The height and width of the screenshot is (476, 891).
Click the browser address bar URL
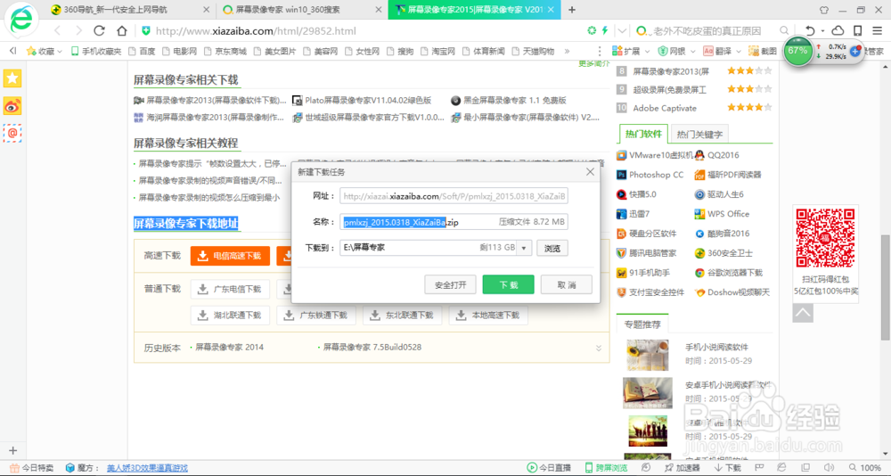coord(257,30)
